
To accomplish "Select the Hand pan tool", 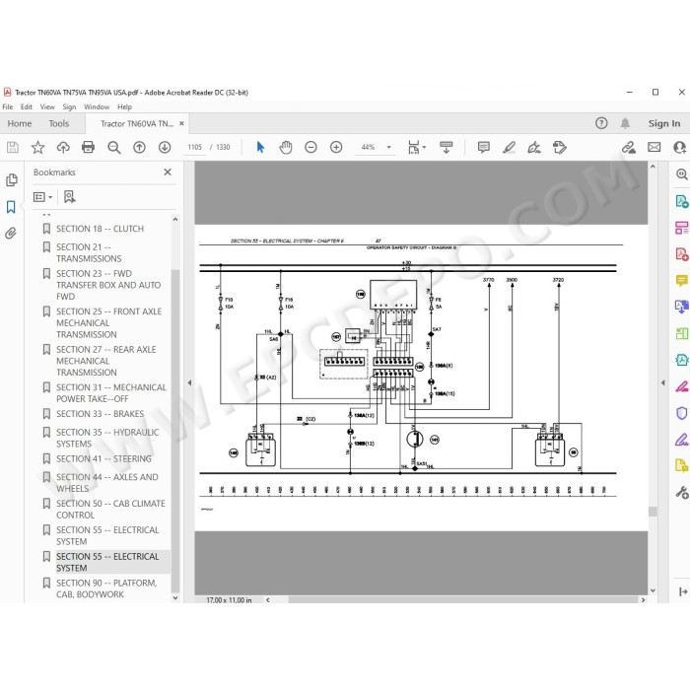I will click(x=286, y=147).
